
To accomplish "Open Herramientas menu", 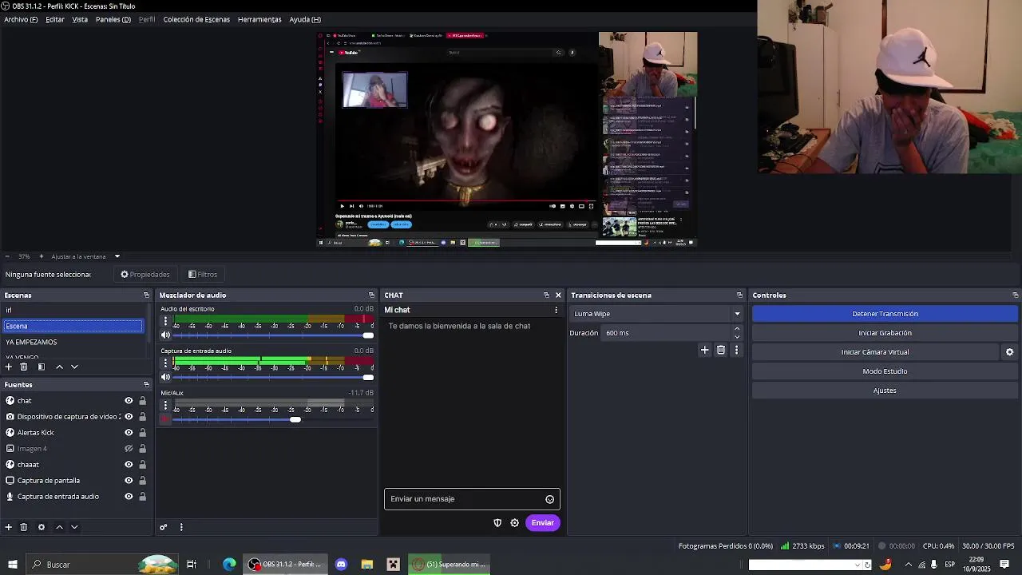I will 259,19.
